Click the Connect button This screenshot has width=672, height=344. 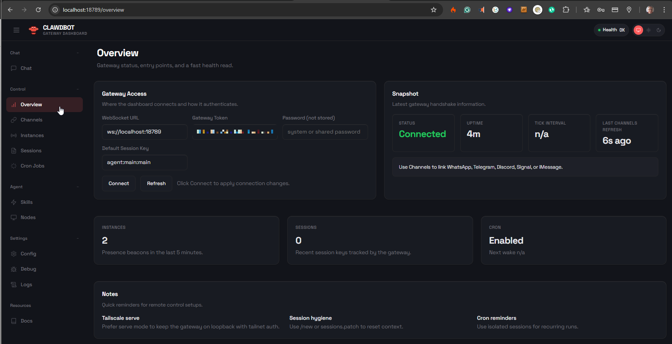118,184
